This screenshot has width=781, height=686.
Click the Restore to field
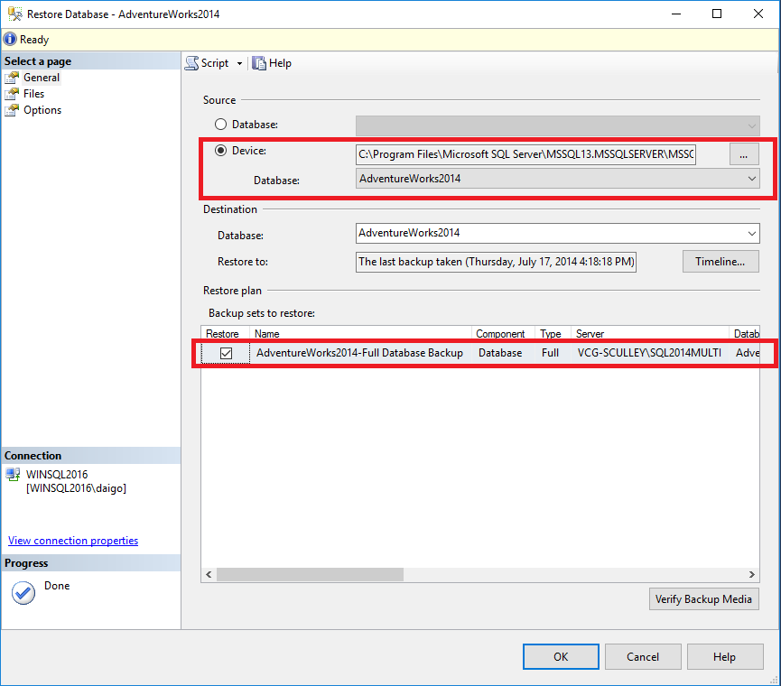pos(496,262)
